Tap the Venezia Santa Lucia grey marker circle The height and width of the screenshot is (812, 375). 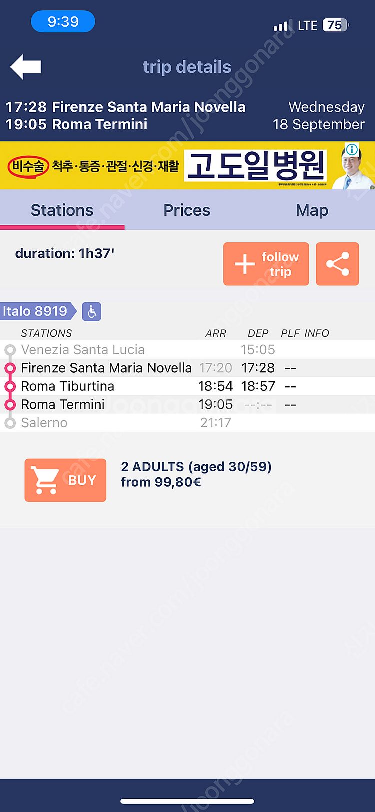[10, 349]
